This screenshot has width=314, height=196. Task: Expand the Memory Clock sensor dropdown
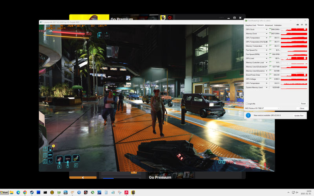click(x=267, y=34)
